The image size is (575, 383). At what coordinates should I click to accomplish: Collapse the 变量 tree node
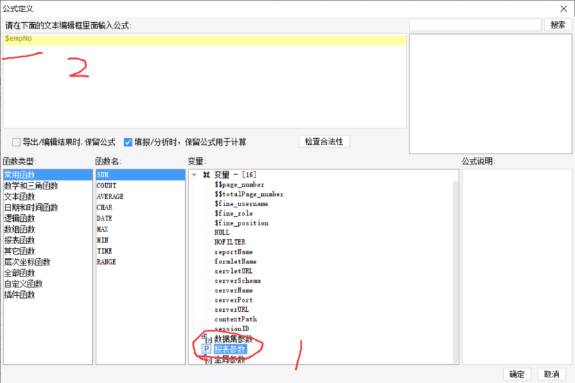click(x=195, y=175)
